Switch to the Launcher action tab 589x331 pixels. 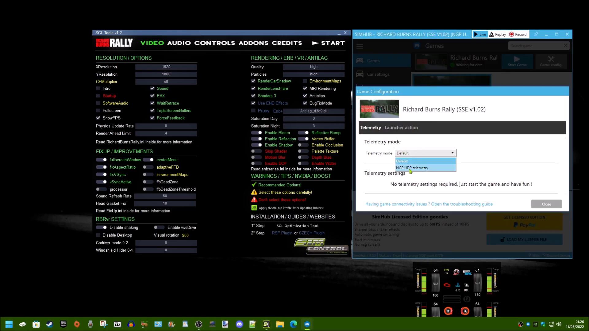click(401, 128)
